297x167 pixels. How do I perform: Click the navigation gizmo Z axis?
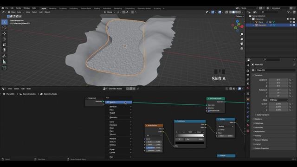click(x=237, y=21)
